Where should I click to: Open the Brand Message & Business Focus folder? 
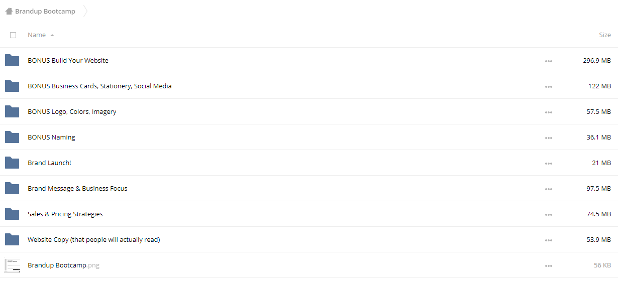pyautogui.click(x=77, y=188)
